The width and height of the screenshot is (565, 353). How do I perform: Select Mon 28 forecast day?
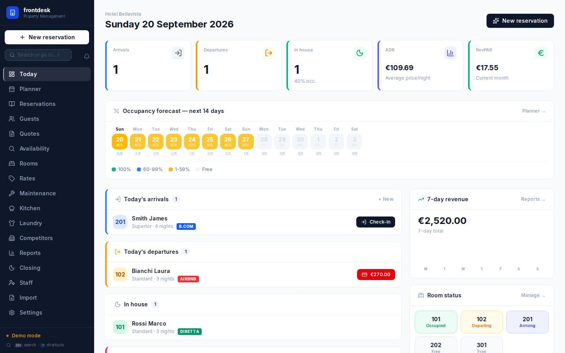click(264, 142)
